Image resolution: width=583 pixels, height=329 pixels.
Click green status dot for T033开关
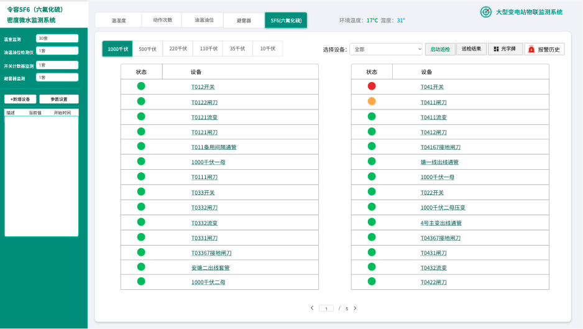point(141,192)
